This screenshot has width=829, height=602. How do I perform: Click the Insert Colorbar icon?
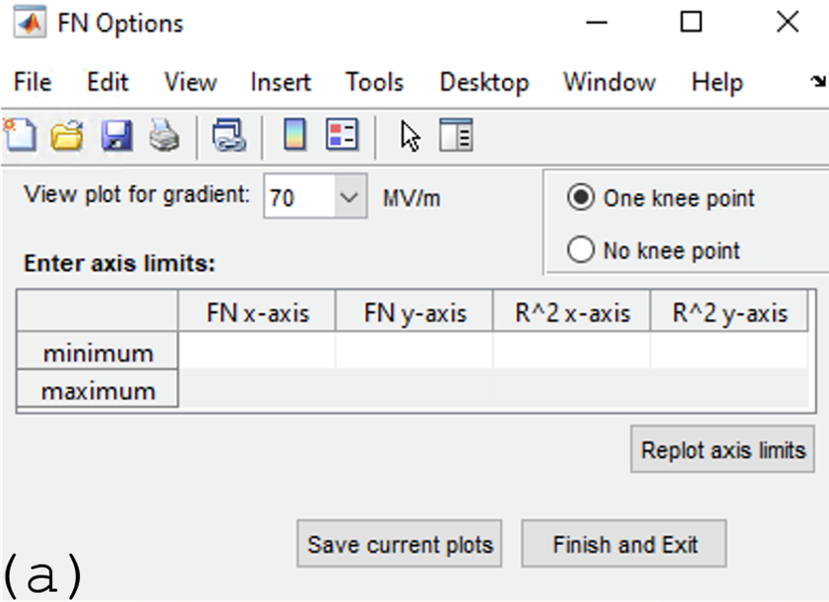(x=294, y=135)
